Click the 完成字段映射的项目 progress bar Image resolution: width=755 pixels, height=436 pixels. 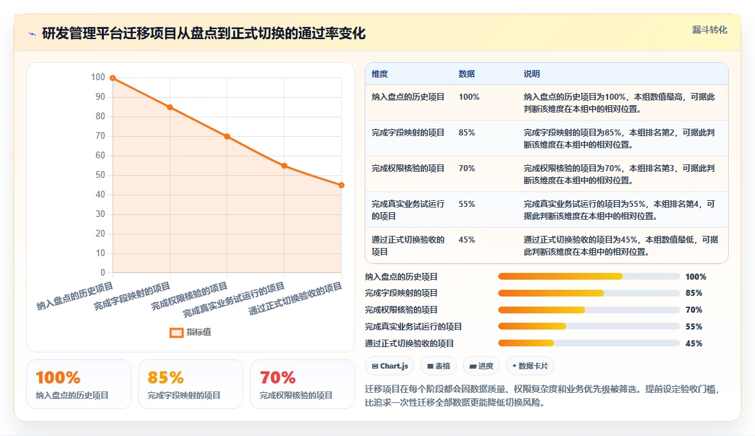click(588, 293)
